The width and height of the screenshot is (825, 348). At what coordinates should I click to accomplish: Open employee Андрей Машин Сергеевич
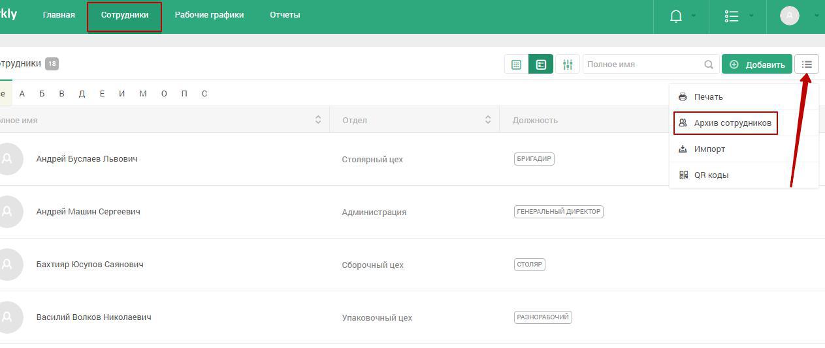88,212
